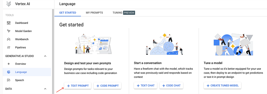
Task: Create a new Text Prompt
Action: 78,86
